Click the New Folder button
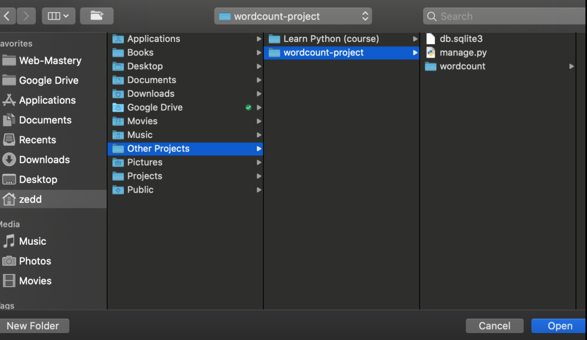 click(x=34, y=326)
